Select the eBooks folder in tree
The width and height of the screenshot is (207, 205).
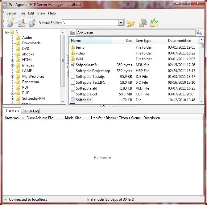coord(28,54)
